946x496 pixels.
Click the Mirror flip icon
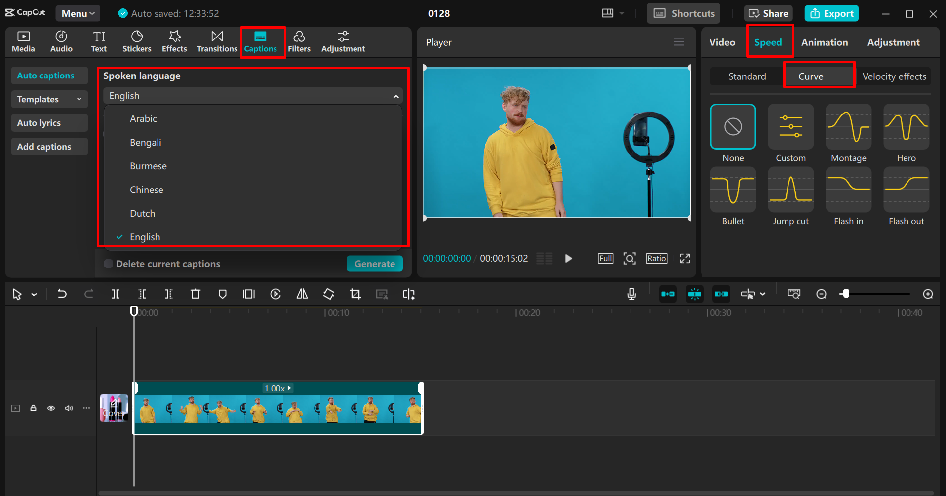(302, 294)
